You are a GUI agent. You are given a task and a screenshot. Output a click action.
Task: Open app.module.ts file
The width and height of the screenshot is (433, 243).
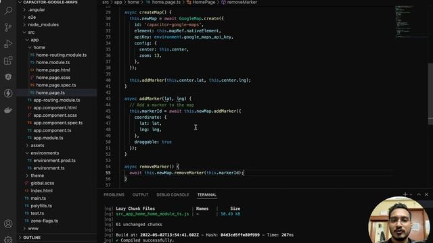tap(48, 138)
